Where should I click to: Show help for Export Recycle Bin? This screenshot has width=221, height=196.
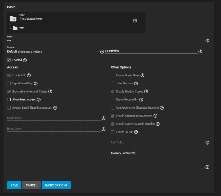pyautogui.click(x=141, y=100)
